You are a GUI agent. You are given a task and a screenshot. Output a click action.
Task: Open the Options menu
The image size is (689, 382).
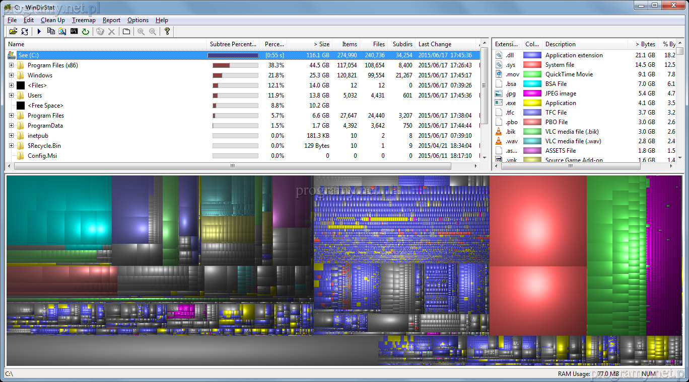137,20
